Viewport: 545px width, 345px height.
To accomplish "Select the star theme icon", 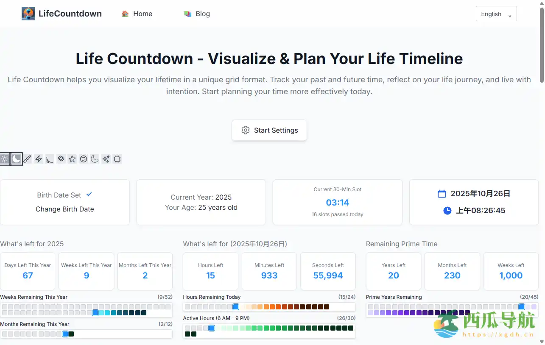I will coord(72,159).
